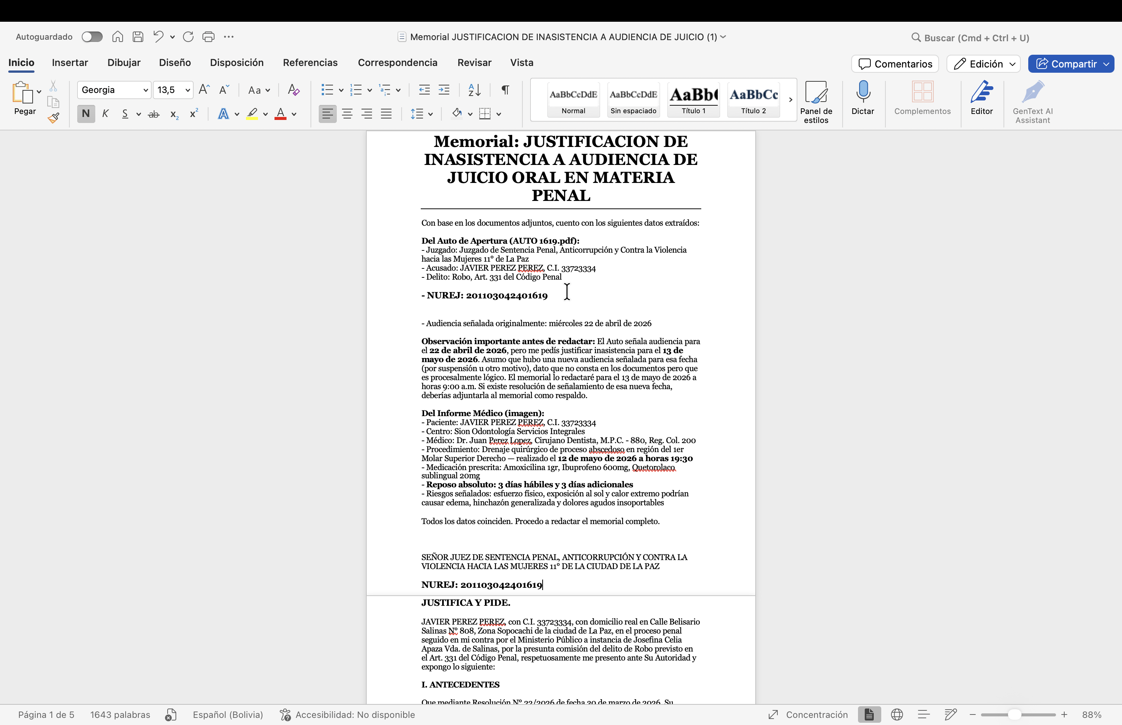Launch GenText AI Assistant
This screenshot has height=725, width=1122.
point(1032,102)
